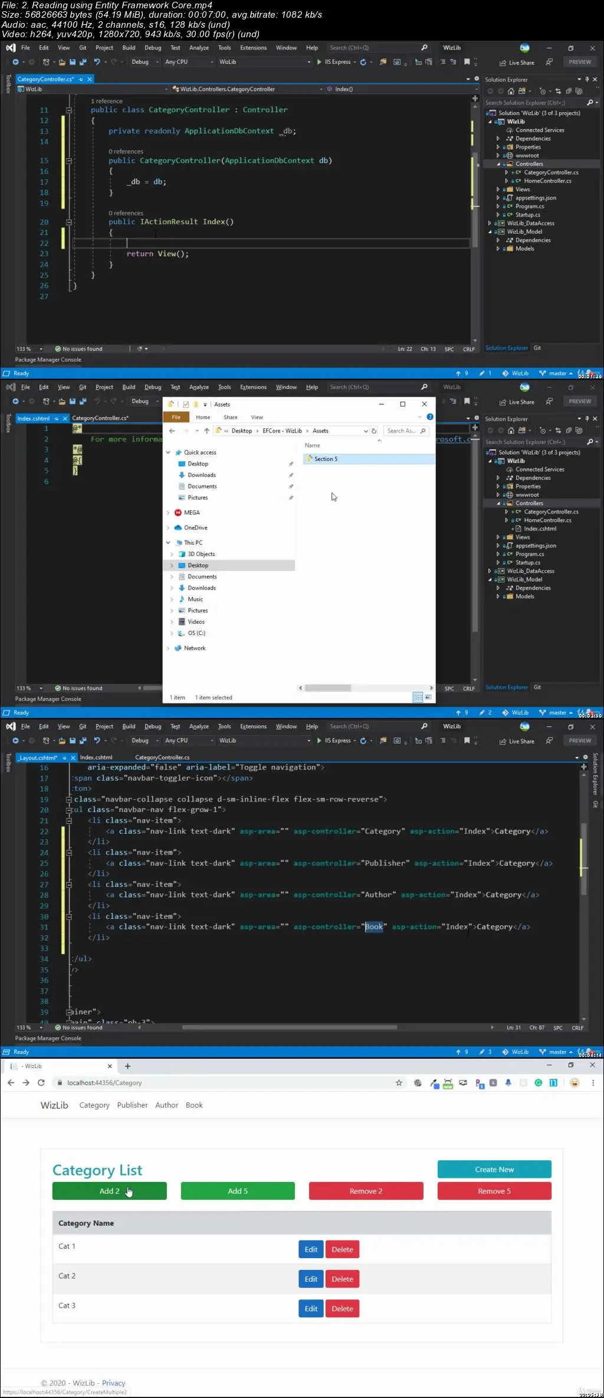Open the Share ribbon tab in File Explorer
Screen dimensions: 604x1398
(x=231, y=417)
